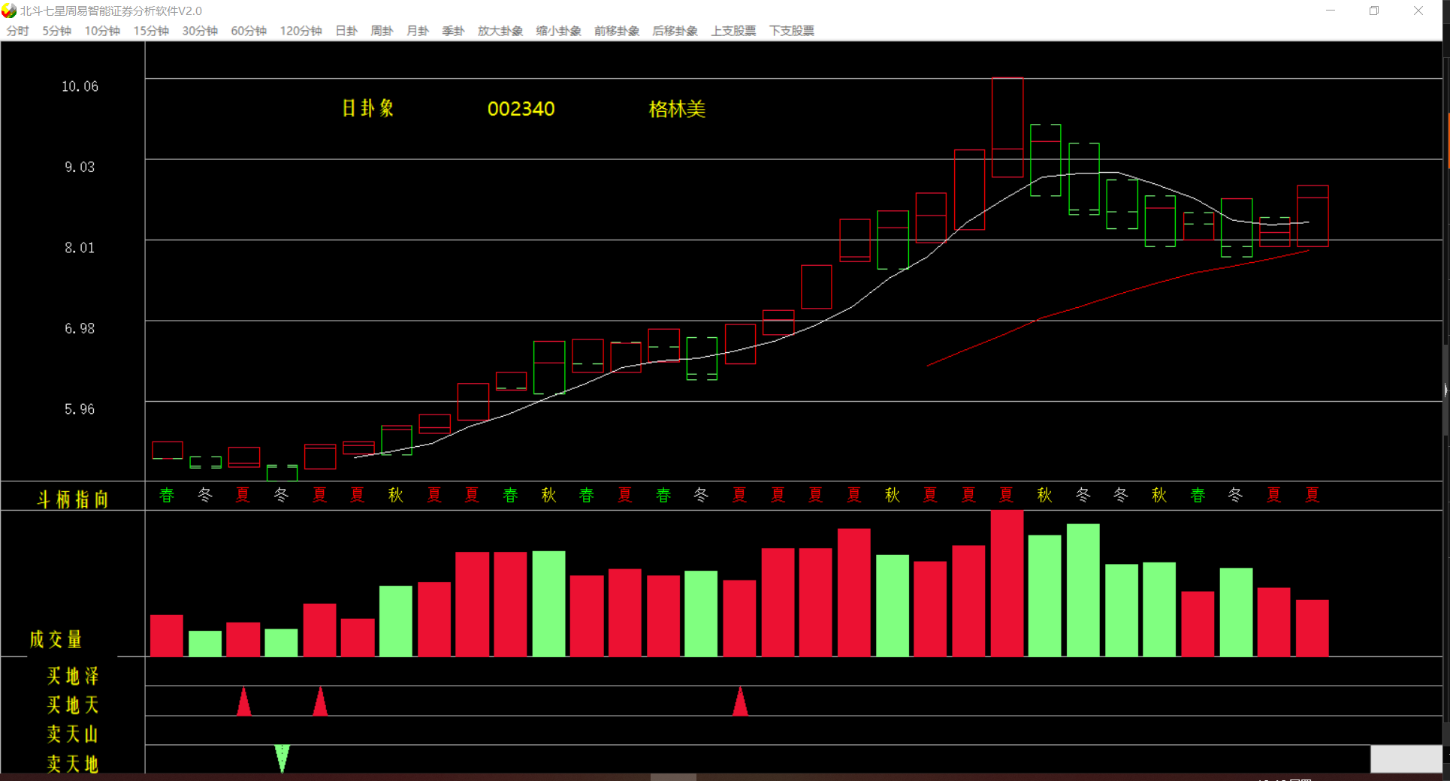This screenshot has height=781, width=1450.
Task: Click the 买地泽 signal label
Action: coord(73,676)
